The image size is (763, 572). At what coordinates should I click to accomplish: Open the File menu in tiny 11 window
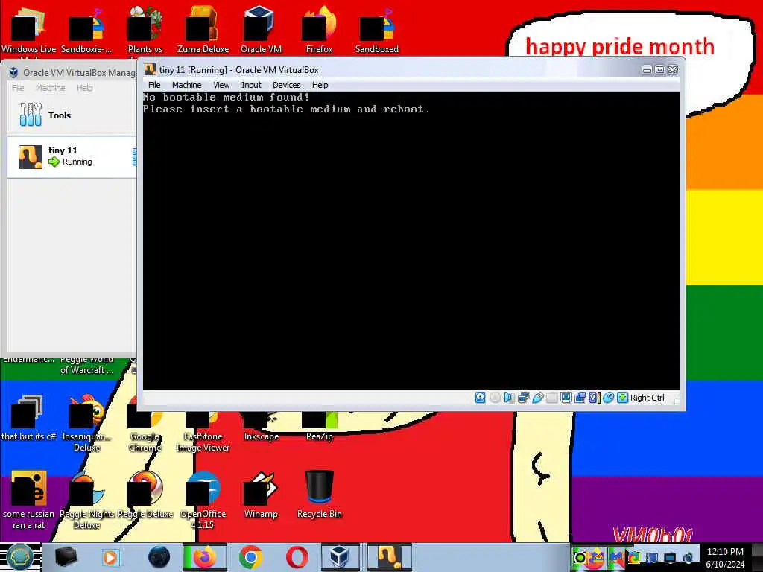click(154, 85)
